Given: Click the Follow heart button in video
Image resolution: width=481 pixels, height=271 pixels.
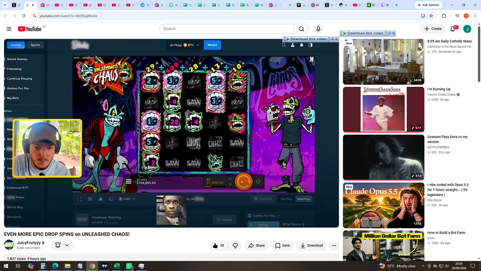Looking at the screenshot, I should pos(224,220).
